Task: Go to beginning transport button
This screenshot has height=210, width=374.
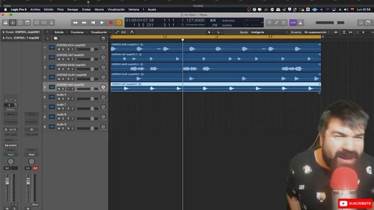Action: 93,23
